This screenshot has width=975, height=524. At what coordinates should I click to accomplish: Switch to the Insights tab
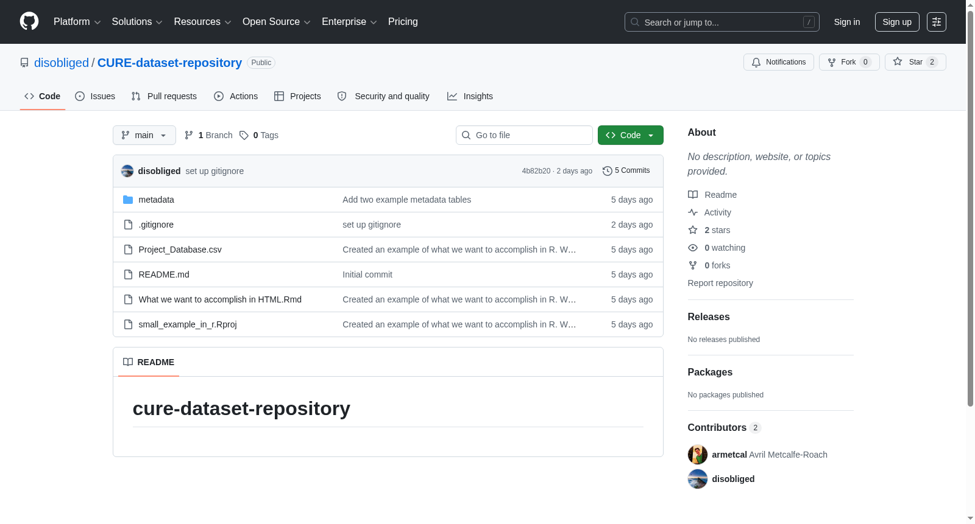pos(470,96)
